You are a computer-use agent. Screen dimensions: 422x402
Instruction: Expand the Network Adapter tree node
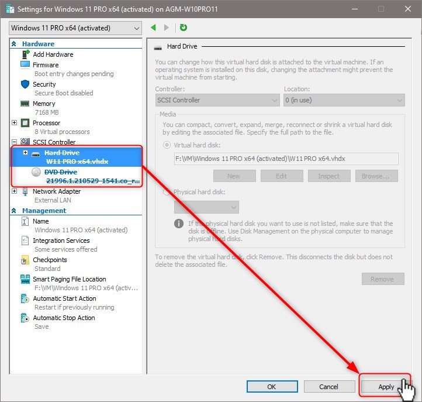pyautogui.click(x=15, y=191)
